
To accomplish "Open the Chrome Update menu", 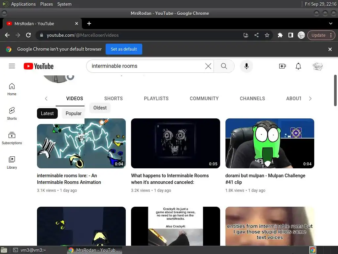I will point(321,35).
